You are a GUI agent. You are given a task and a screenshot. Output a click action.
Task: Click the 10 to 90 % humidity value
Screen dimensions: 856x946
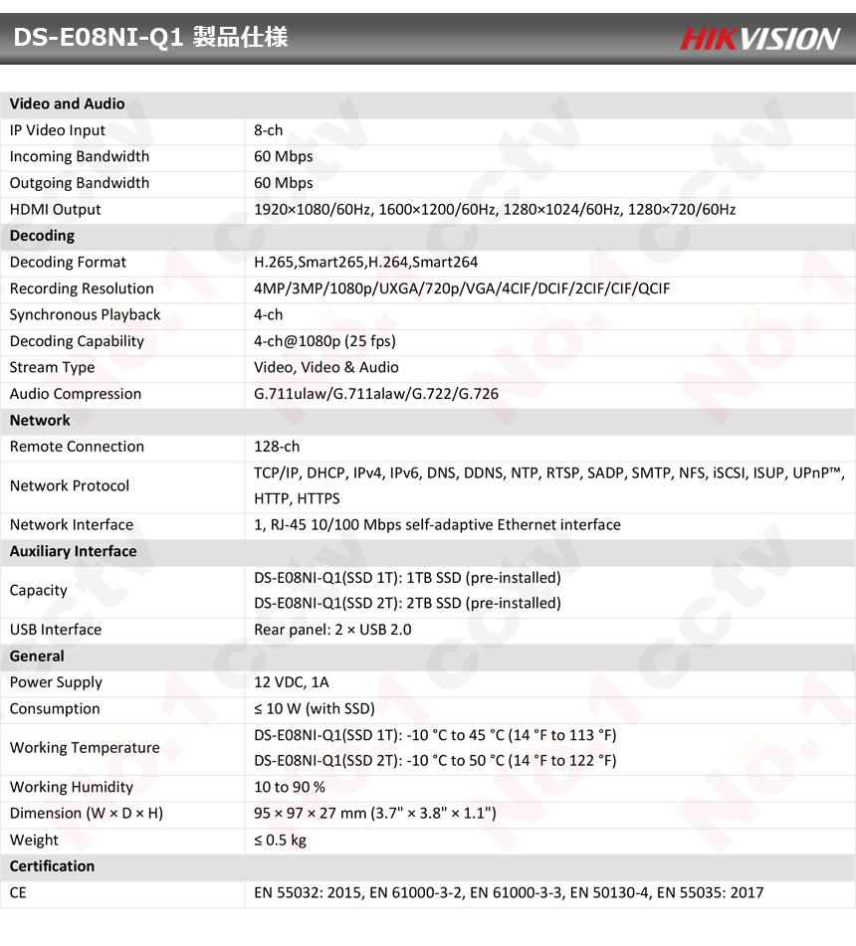[x=290, y=787]
